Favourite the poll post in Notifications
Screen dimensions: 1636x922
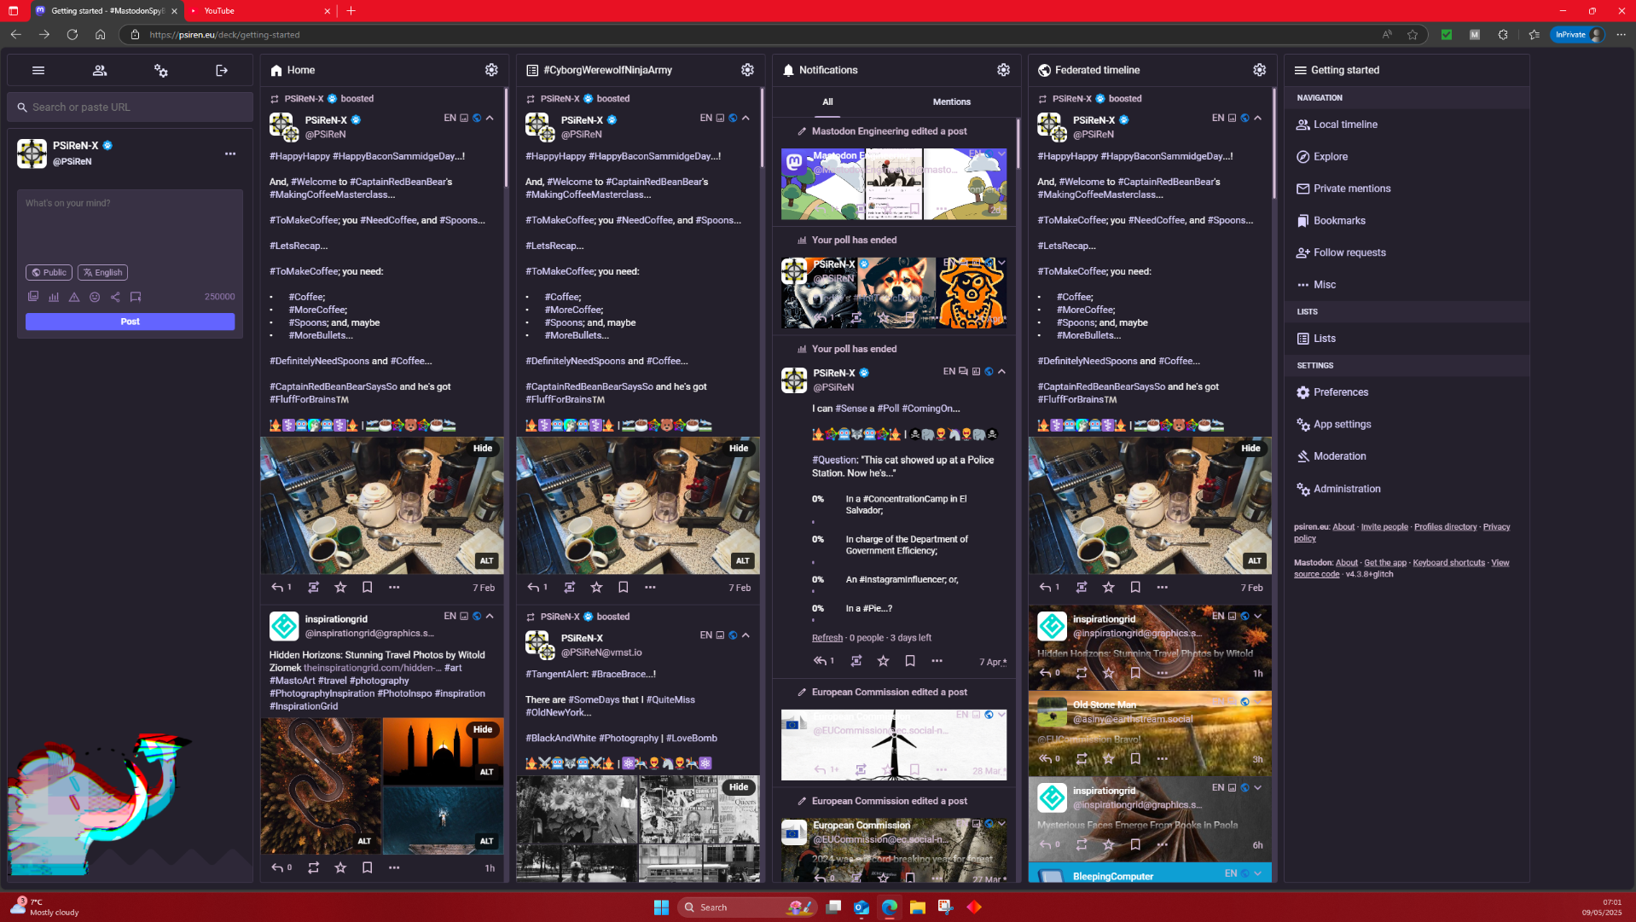click(x=884, y=661)
